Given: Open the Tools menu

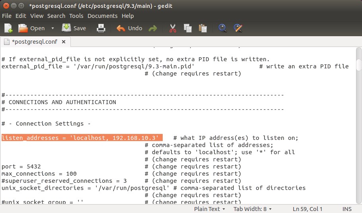Looking at the screenshot, I should [76, 16].
